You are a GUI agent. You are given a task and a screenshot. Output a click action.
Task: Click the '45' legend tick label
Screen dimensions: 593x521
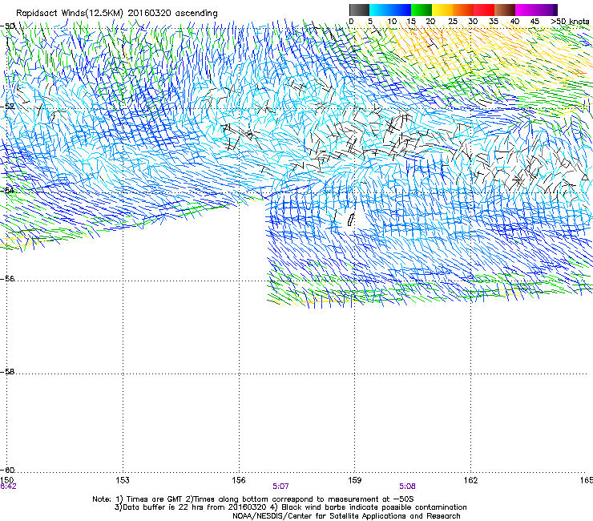[x=535, y=22]
